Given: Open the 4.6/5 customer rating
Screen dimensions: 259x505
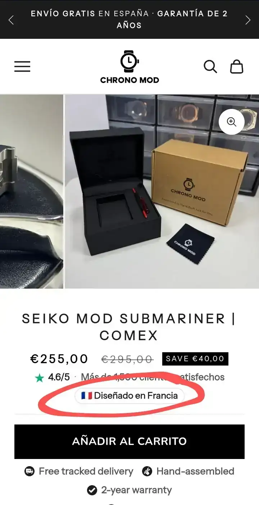Looking at the screenshot, I should (59, 377).
